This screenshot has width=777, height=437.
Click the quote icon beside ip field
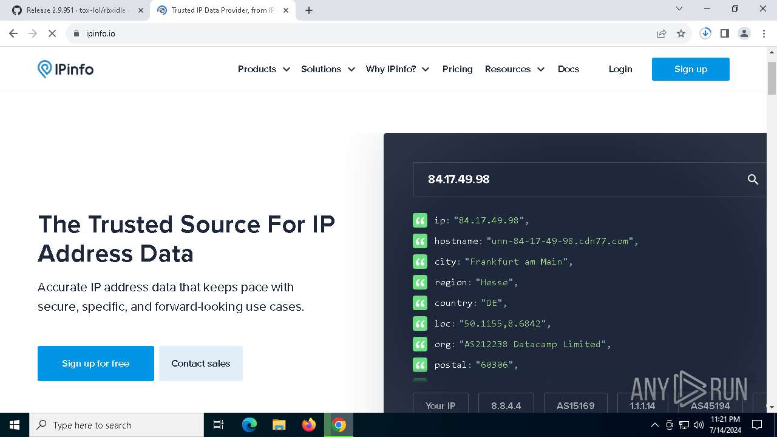click(x=420, y=220)
